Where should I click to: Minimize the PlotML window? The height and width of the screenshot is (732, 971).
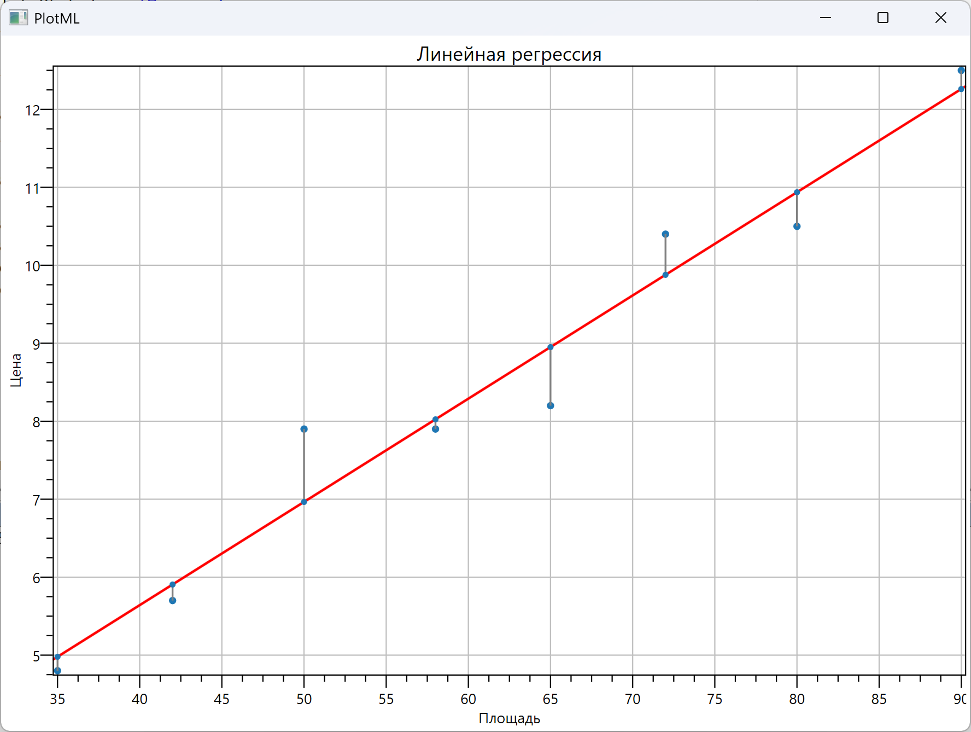coord(826,18)
